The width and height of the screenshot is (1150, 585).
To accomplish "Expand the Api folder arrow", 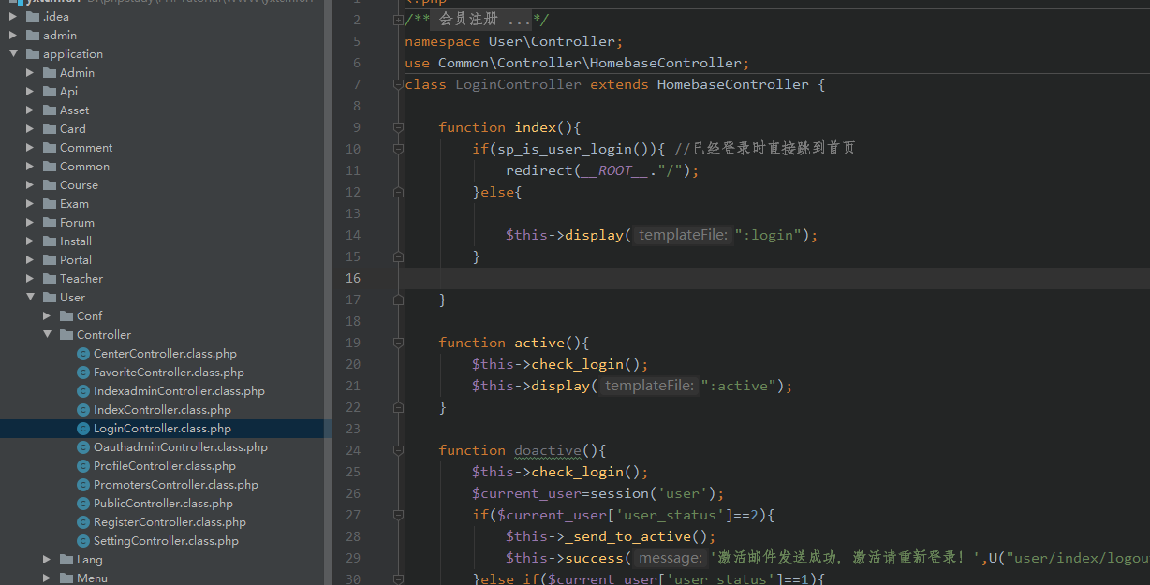I will tap(30, 92).
